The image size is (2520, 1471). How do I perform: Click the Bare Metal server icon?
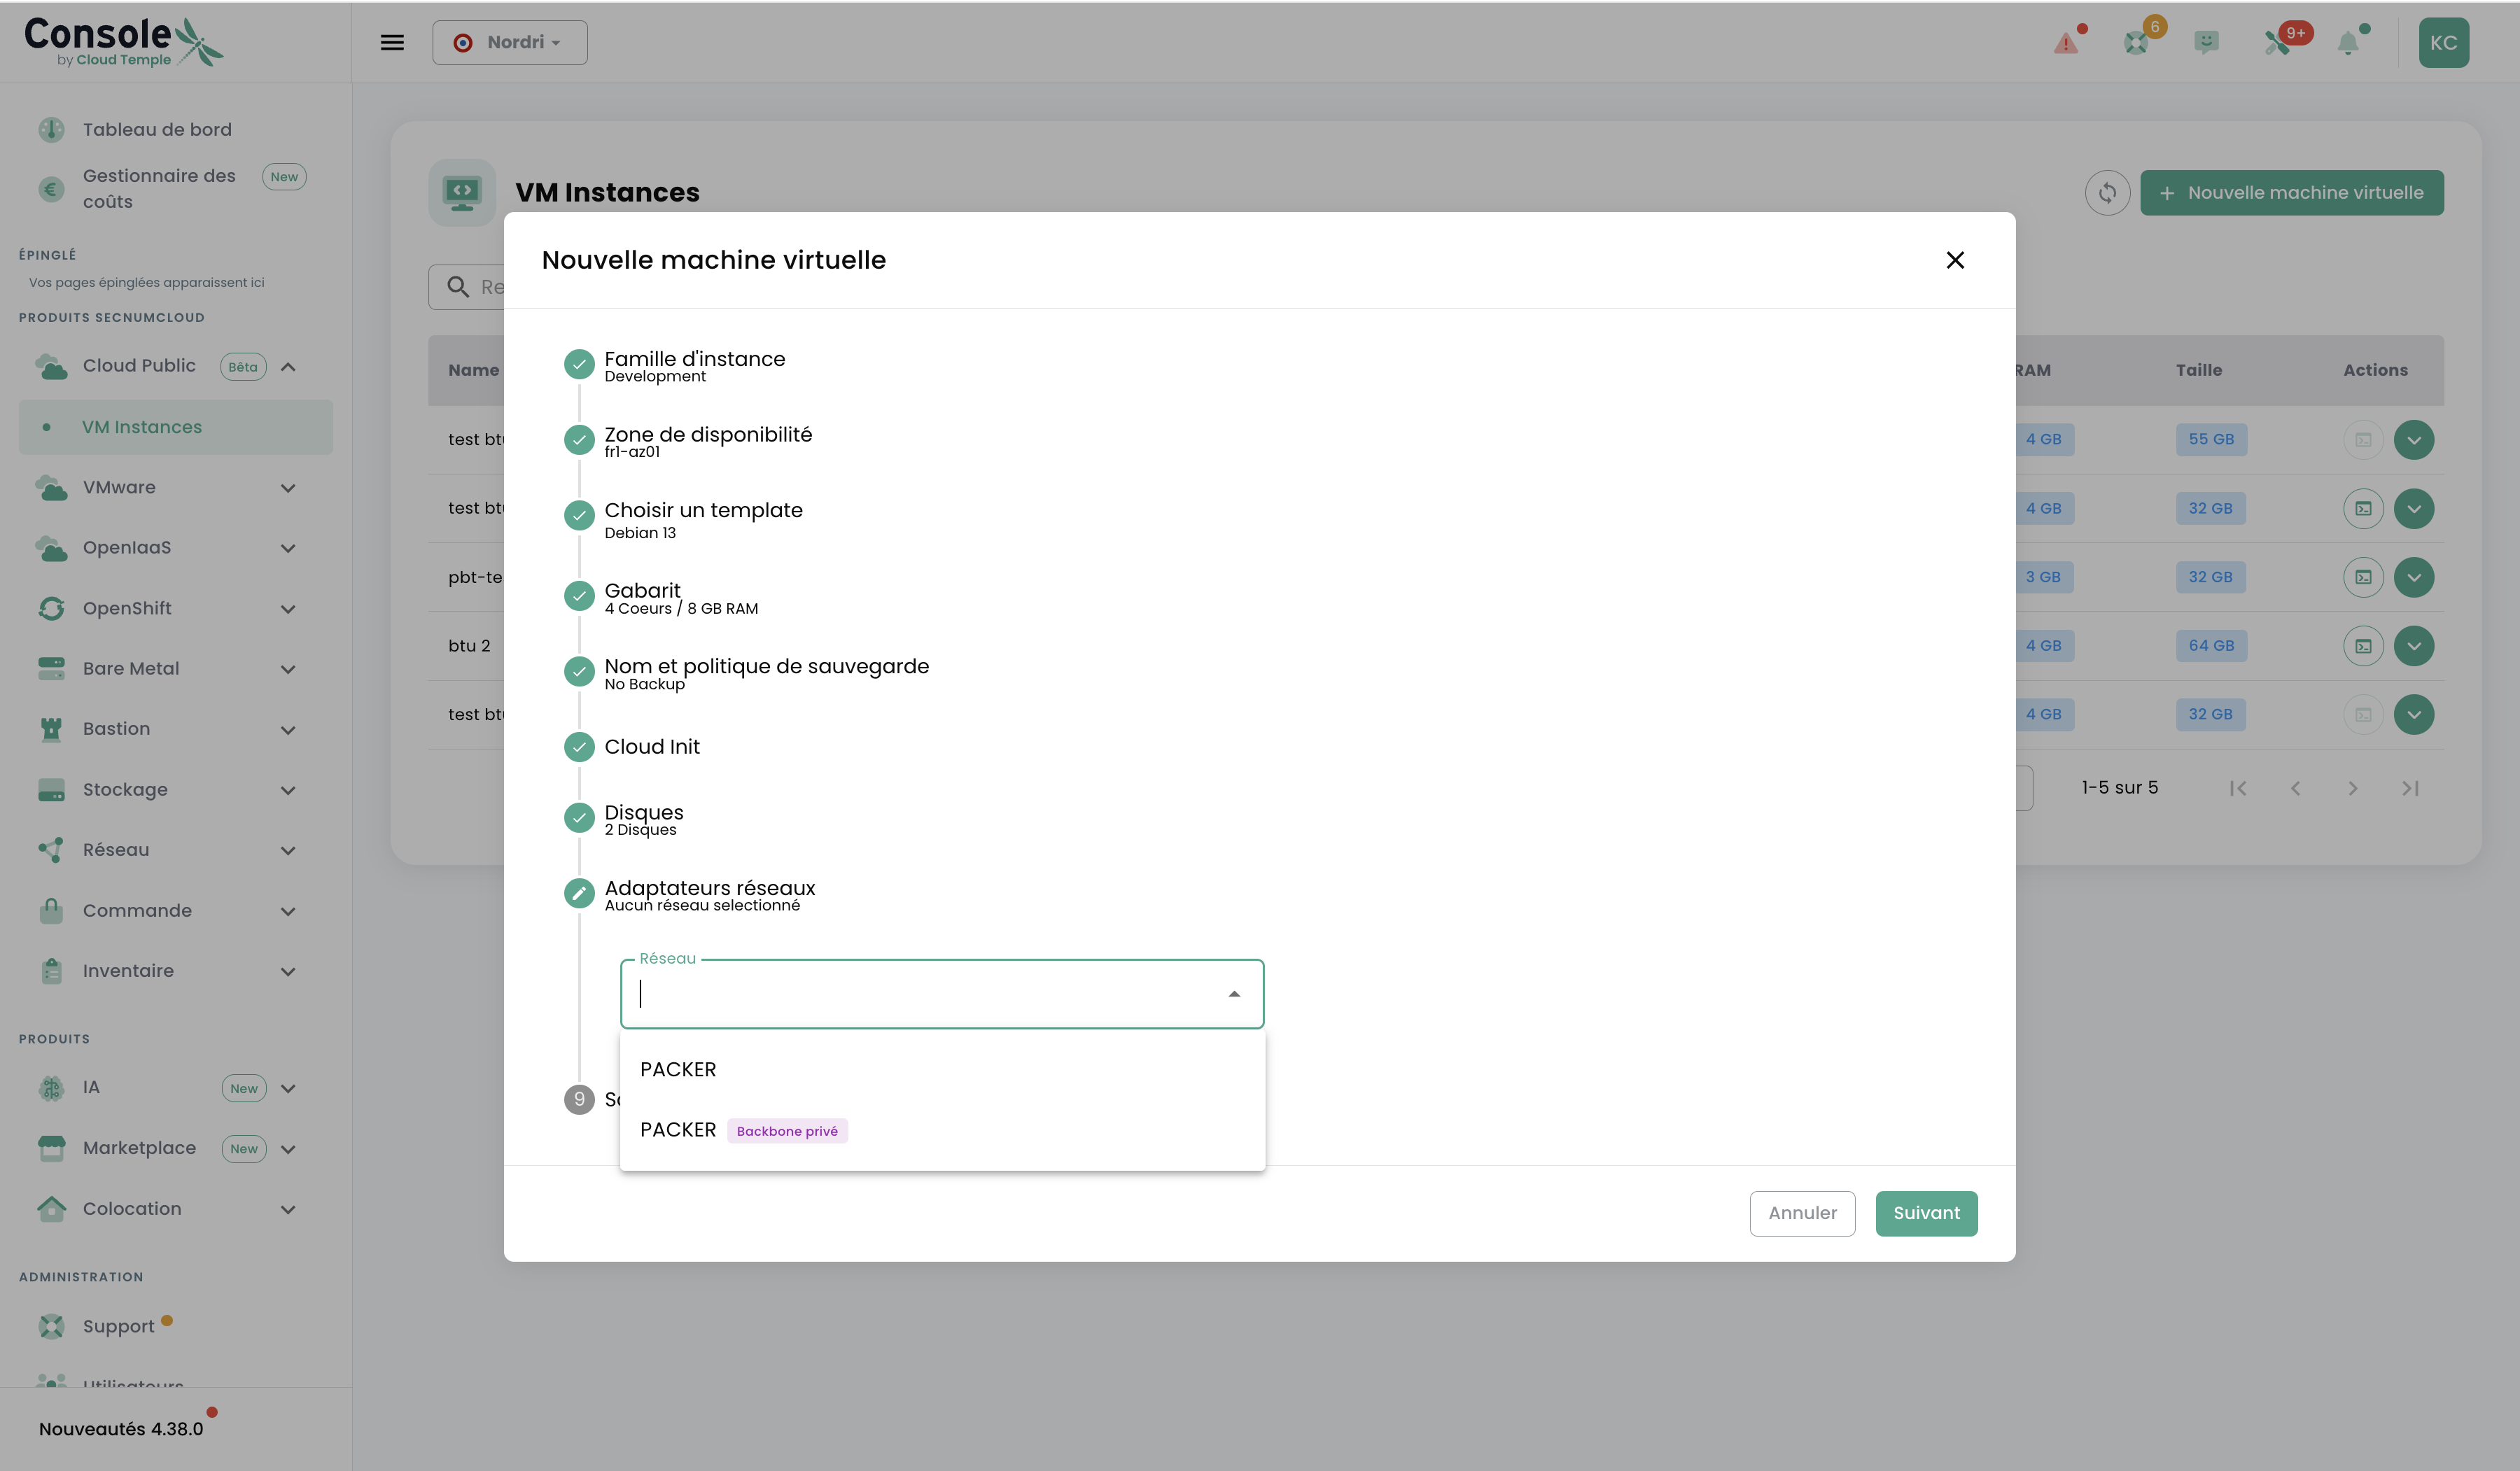pos(51,668)
